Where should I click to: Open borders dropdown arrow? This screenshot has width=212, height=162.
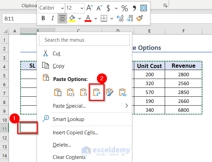click(112, 18)
